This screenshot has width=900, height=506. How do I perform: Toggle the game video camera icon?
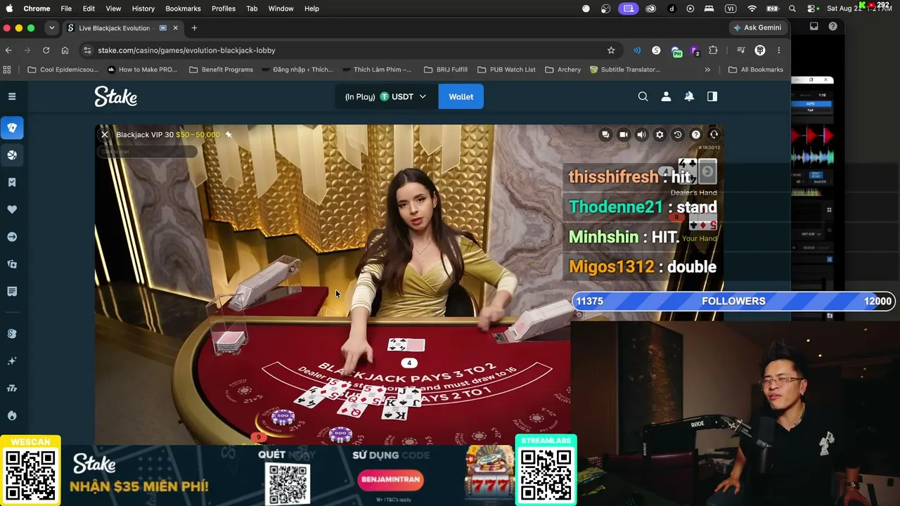(x=624, y=134)
